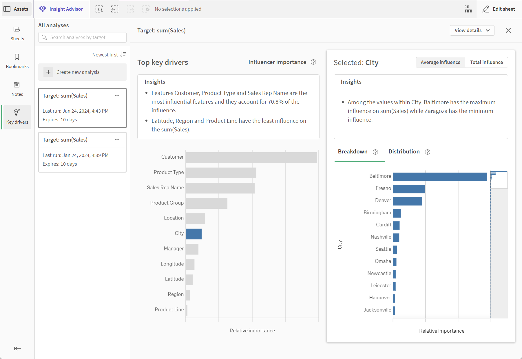Open more options for 4:39 PM analysis
The width and height of the screenshot is (522, 359).
117,140
